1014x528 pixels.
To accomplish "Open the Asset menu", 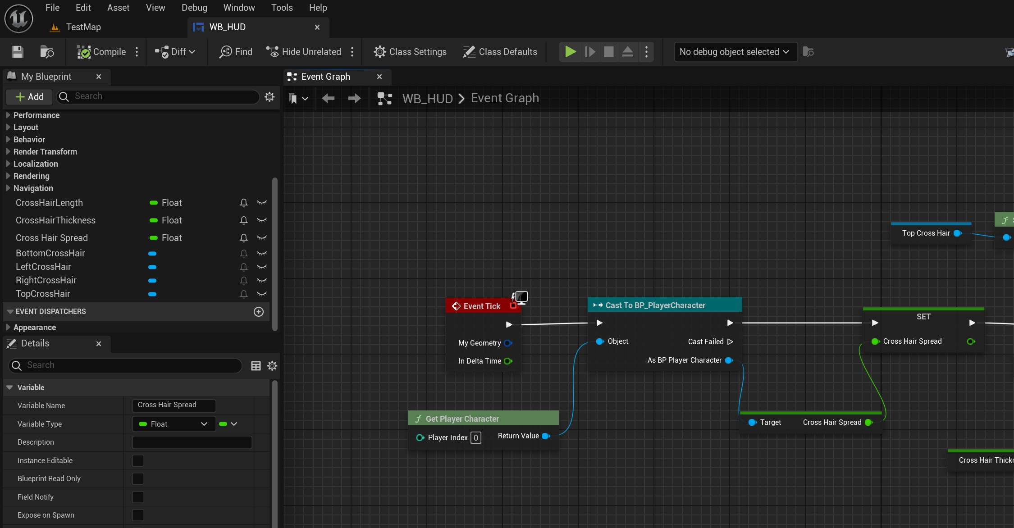I will coord(118,8).
